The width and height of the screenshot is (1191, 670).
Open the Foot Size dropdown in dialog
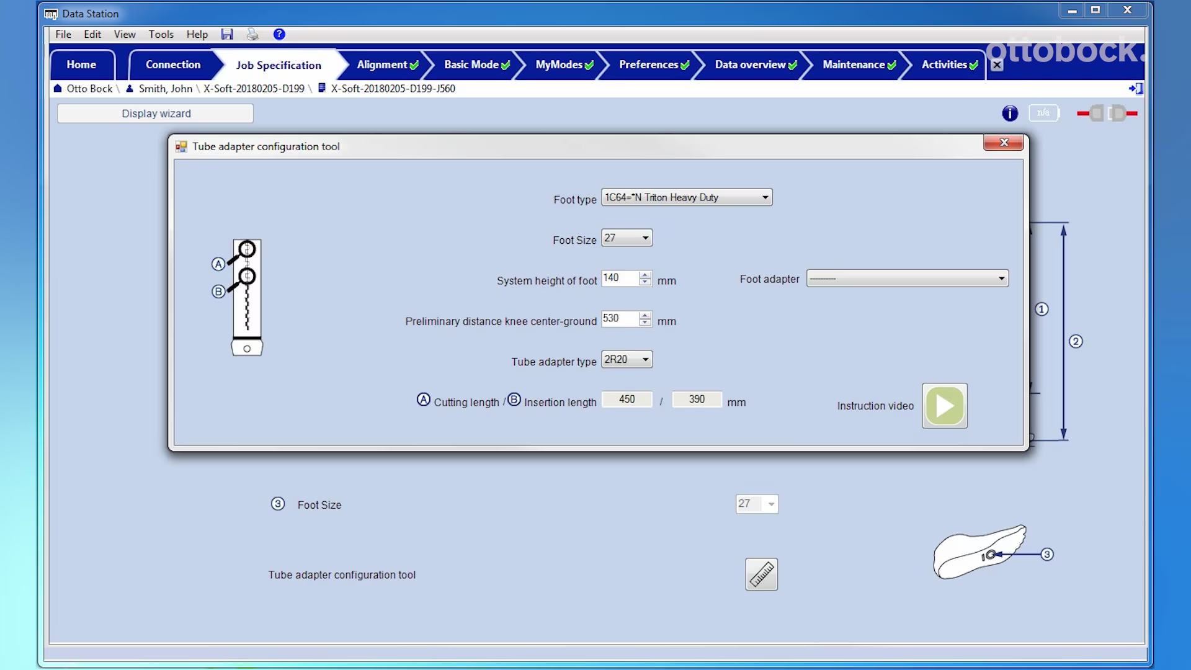tap(645, 238)
